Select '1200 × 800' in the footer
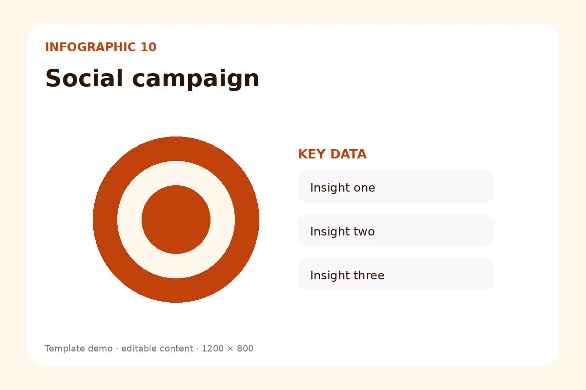 point(228,349)
